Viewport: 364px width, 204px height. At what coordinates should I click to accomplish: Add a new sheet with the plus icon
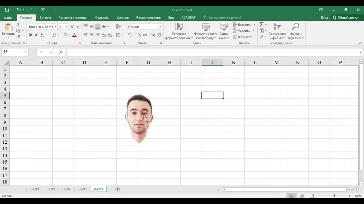pyautogui.click(x=117, y=189)
